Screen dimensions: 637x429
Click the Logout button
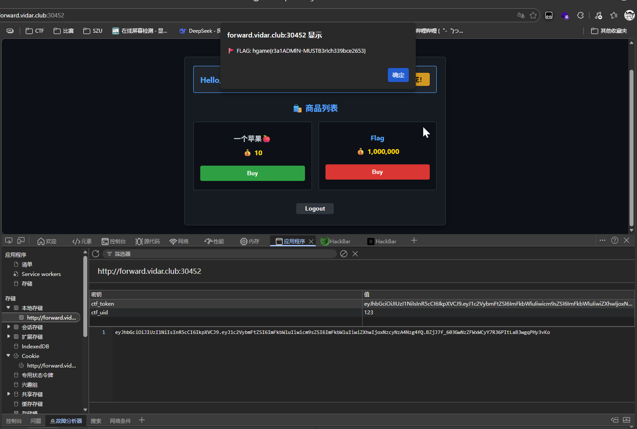(x=315, y=209)
